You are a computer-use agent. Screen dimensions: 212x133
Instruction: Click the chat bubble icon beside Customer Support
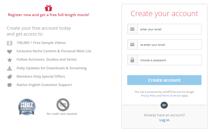[10, 85]
